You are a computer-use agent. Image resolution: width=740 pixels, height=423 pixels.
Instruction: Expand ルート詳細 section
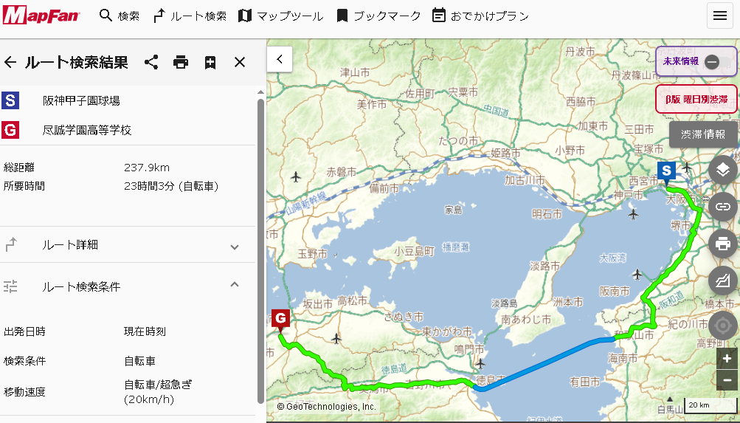pyautogui.click(x=128, y=244)
